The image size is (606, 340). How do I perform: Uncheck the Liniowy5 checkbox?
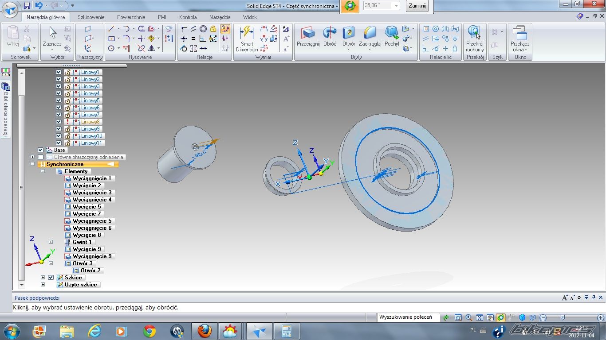[x=59, y=100]
